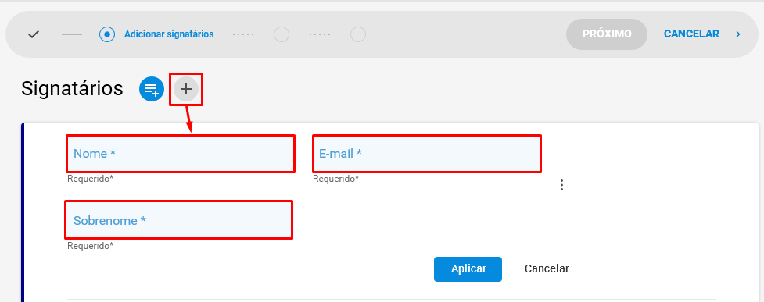
Task: Click the Adicionar signatários step label
Action: tap(169, 34)
